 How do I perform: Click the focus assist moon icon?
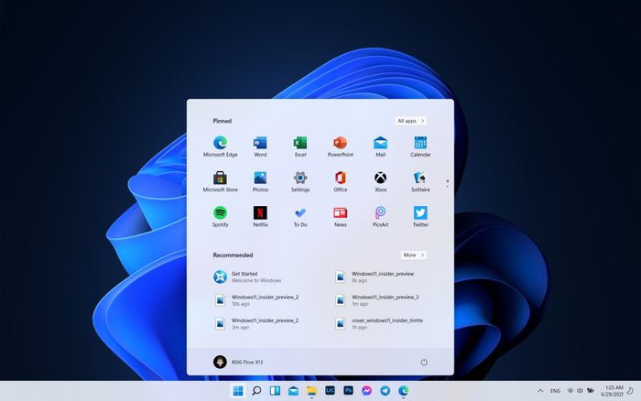tap(630, 391)
